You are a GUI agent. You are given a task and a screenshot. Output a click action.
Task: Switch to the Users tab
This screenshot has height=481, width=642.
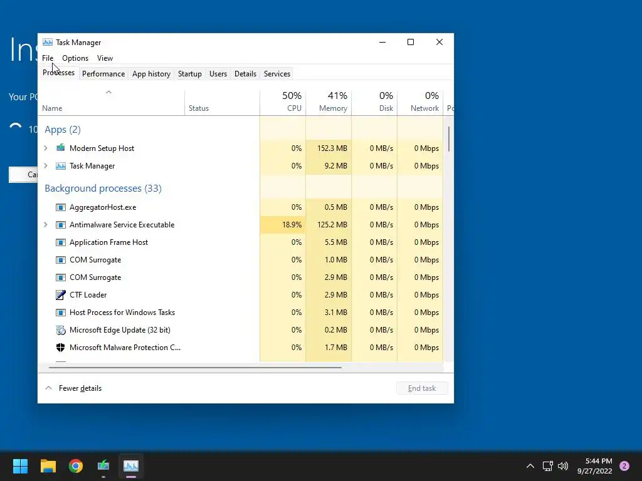pyautogui.click(x=218, y=74)
